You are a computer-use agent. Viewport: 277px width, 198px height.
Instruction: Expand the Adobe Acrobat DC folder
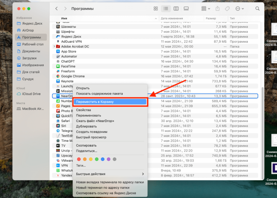pyautogui.click(x=54, y=46)
